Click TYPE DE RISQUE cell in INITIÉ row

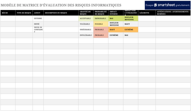coord(24,24)
